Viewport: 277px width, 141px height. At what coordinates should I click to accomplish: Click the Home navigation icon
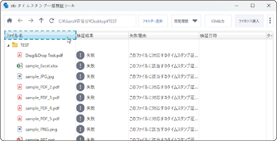click(9, 21)
